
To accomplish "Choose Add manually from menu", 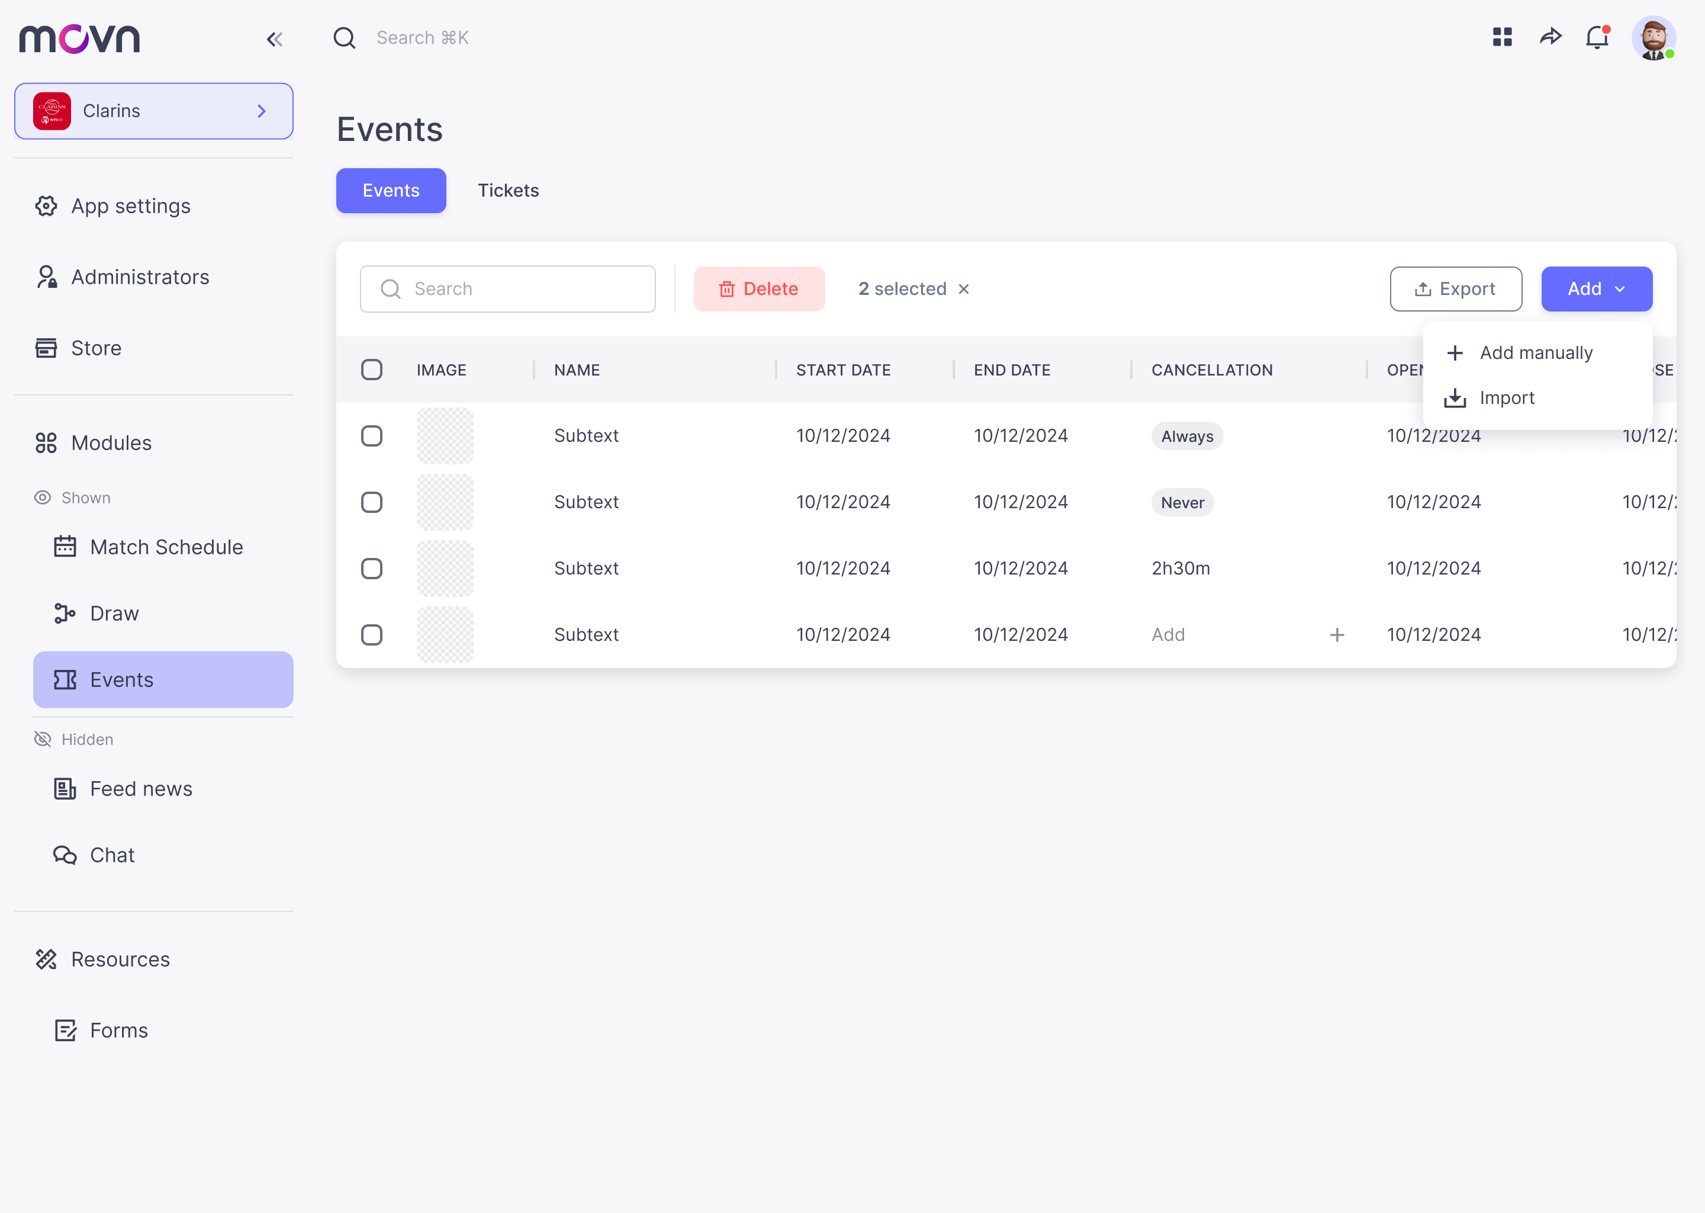I will [1536, 352].
